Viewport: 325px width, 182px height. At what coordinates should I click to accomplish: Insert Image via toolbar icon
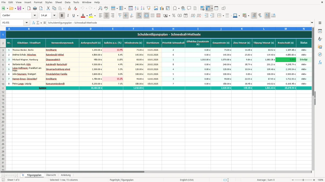point(156,8)
